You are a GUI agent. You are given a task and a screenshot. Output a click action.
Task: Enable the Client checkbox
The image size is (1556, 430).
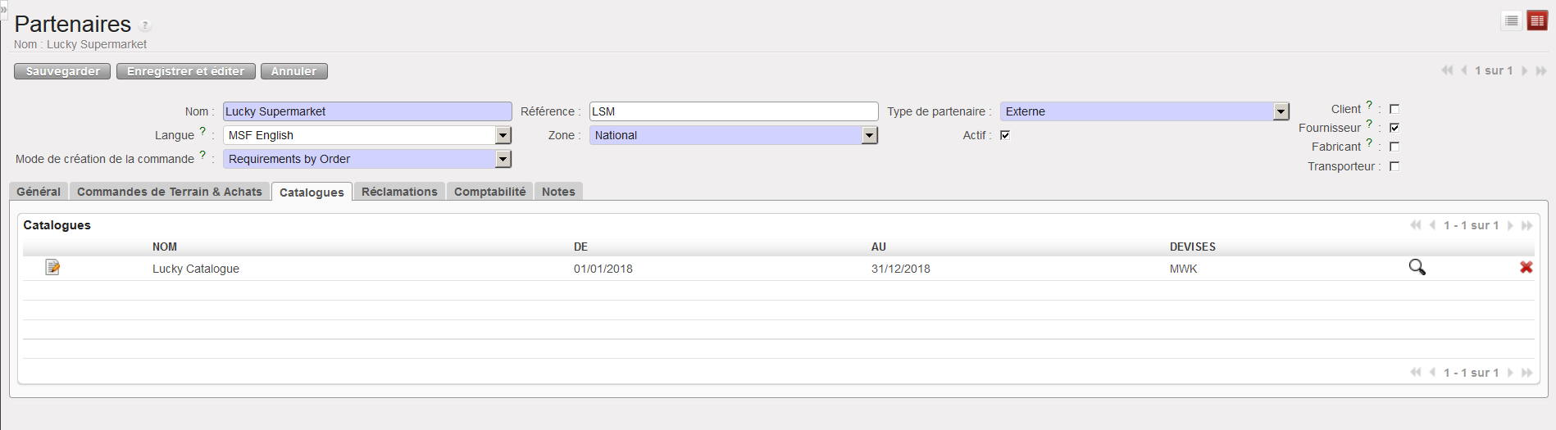(x=1394, y=109)
